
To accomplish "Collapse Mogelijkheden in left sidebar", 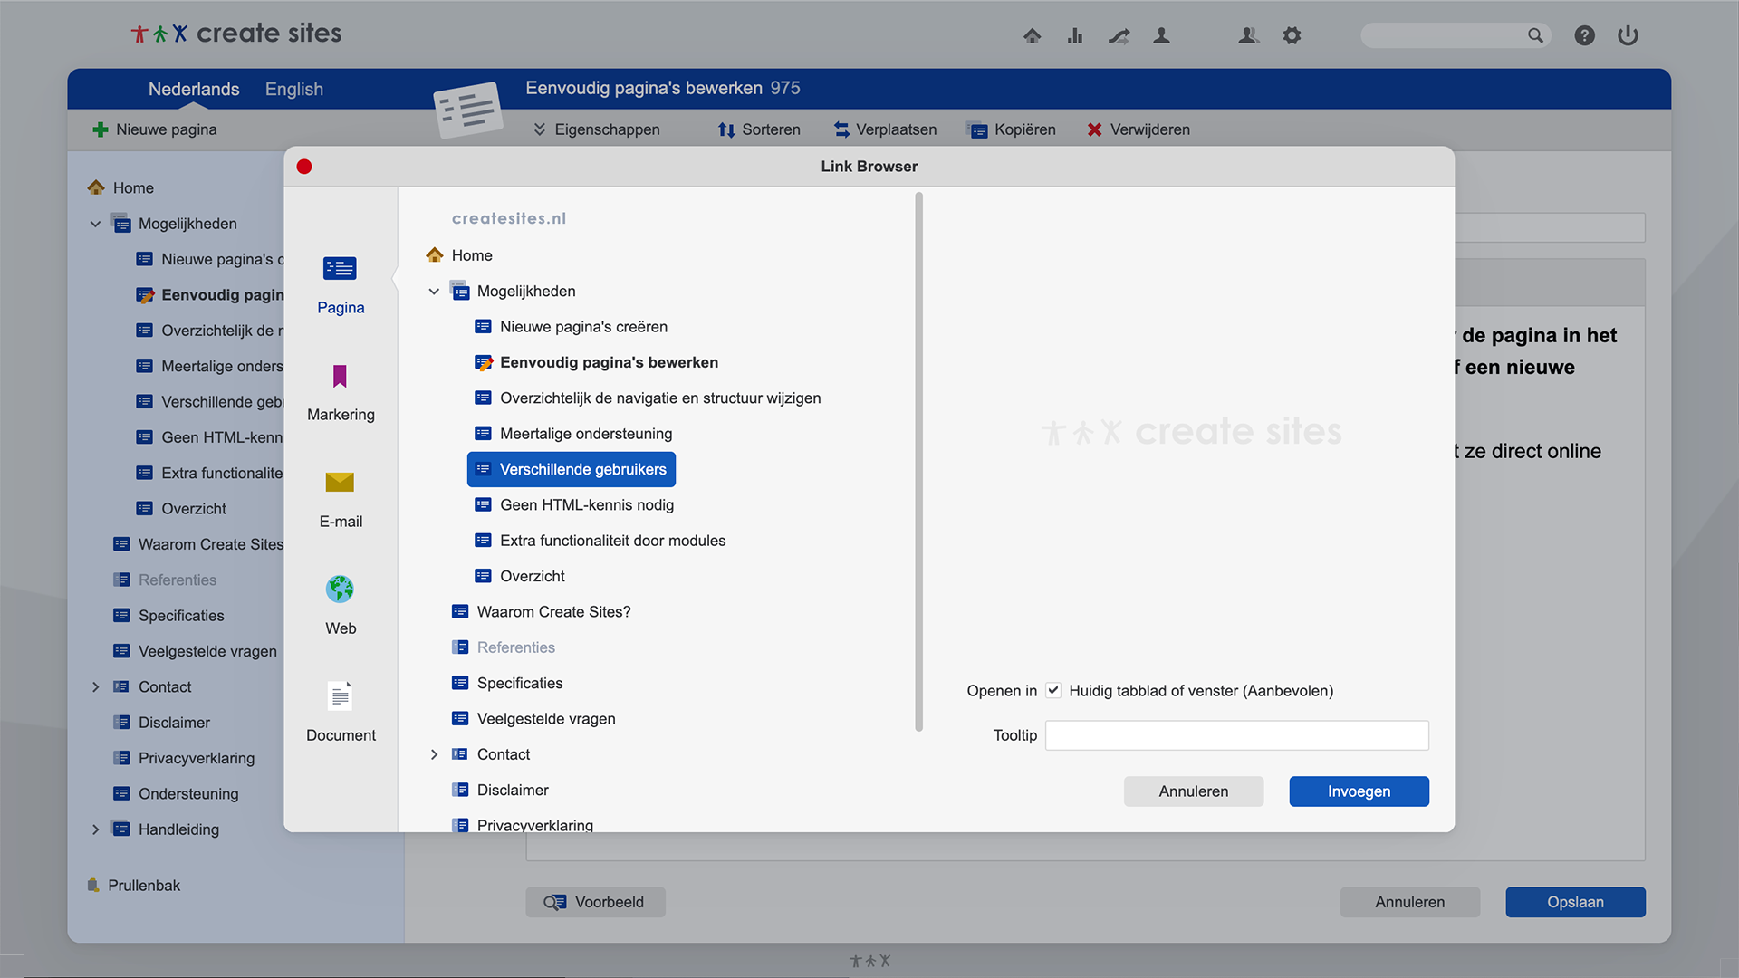I will tap(95, 224).
